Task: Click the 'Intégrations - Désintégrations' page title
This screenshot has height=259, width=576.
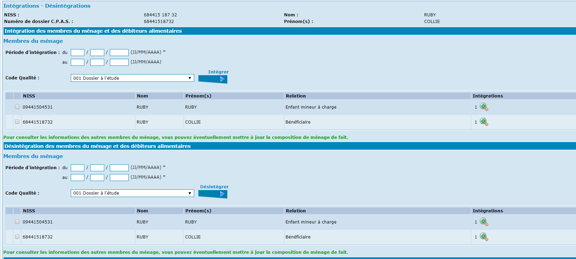Action: tap(47, 6)
